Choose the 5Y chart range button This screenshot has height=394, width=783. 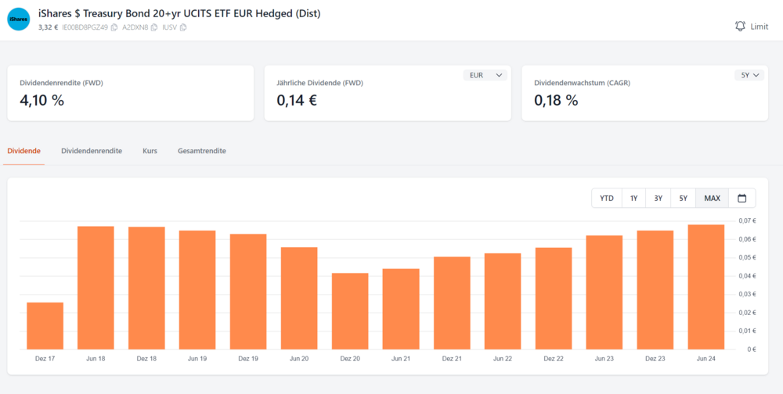point(684,199)
